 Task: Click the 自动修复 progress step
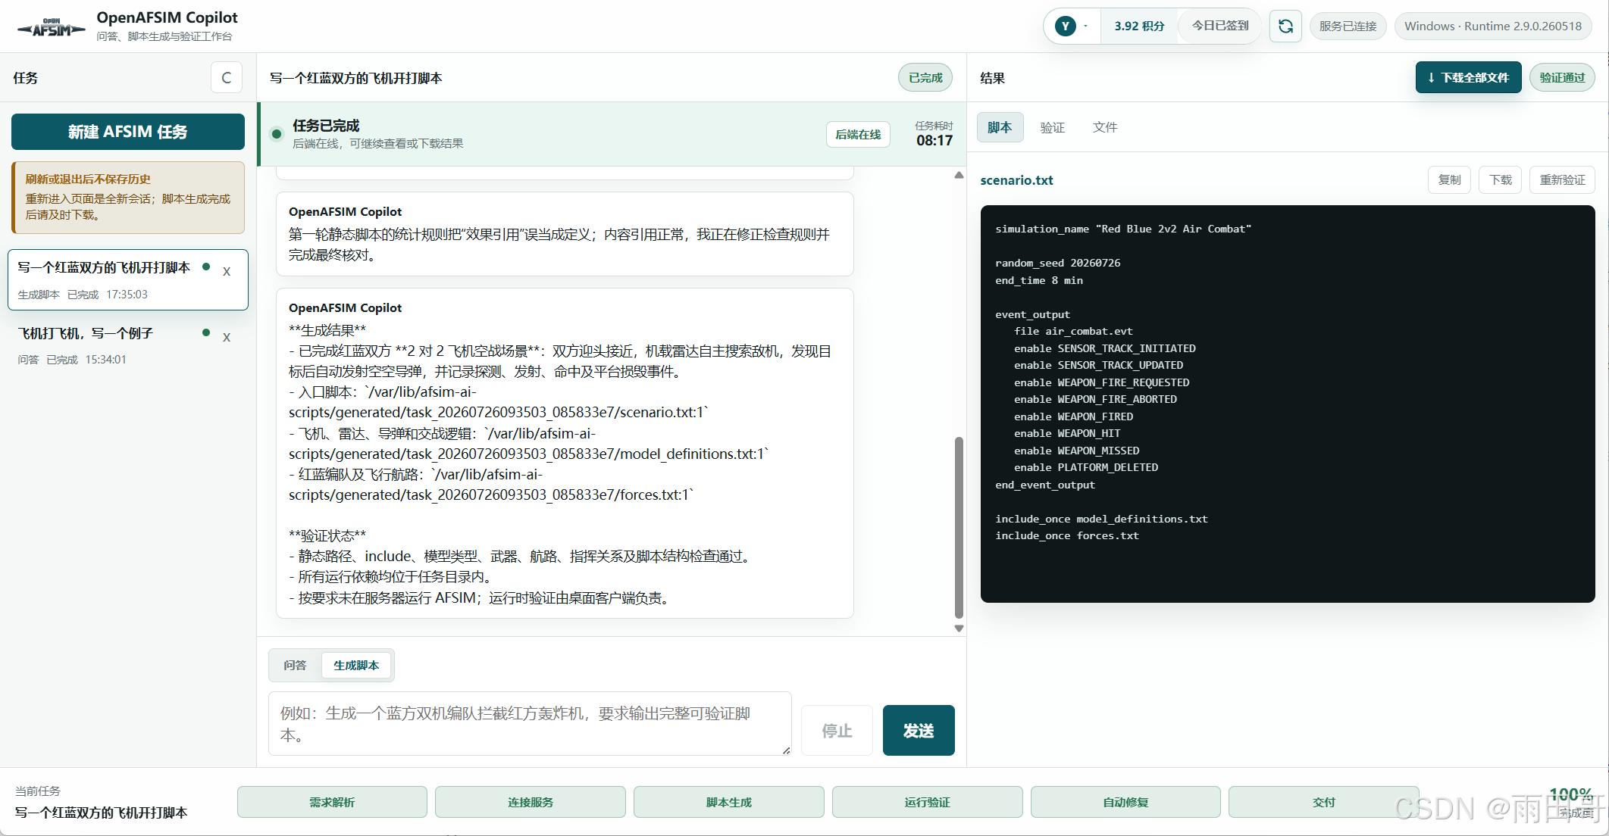[x=1125, y=802]
